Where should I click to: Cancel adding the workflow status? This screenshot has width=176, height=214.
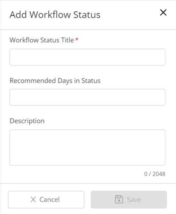pos(46,200)
